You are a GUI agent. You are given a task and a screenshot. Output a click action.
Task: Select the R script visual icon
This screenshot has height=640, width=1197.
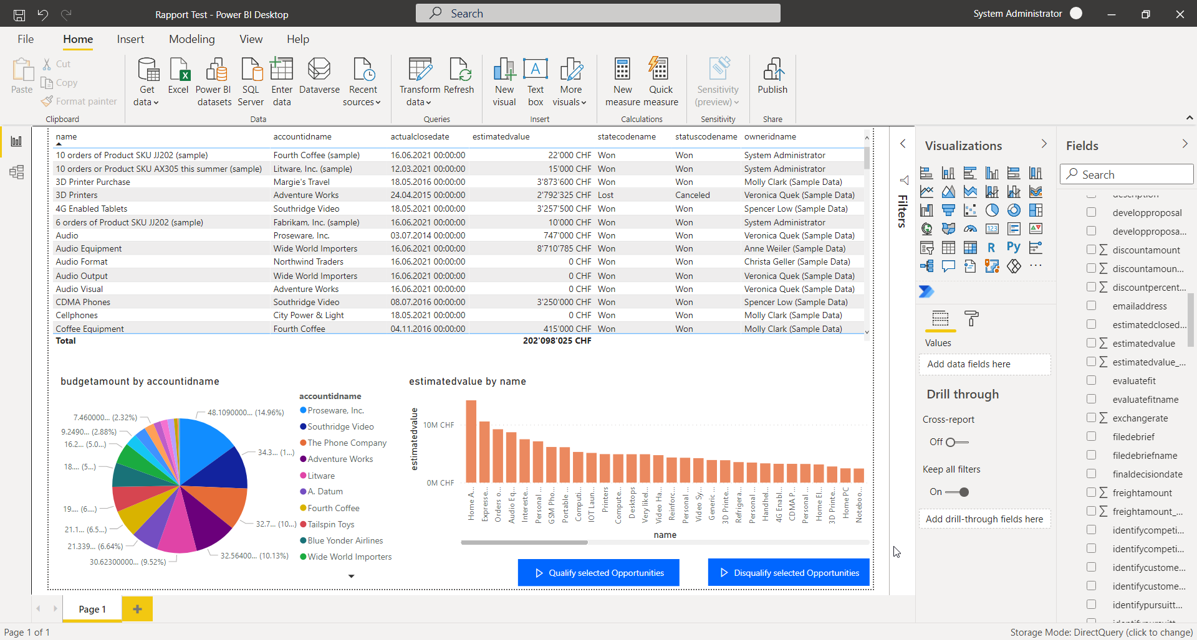pos(992,248)
